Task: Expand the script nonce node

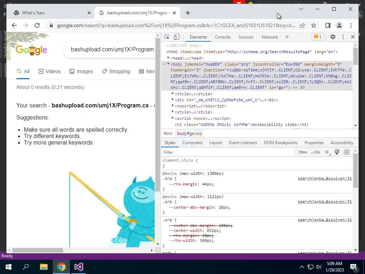Action: coord(173,118)
